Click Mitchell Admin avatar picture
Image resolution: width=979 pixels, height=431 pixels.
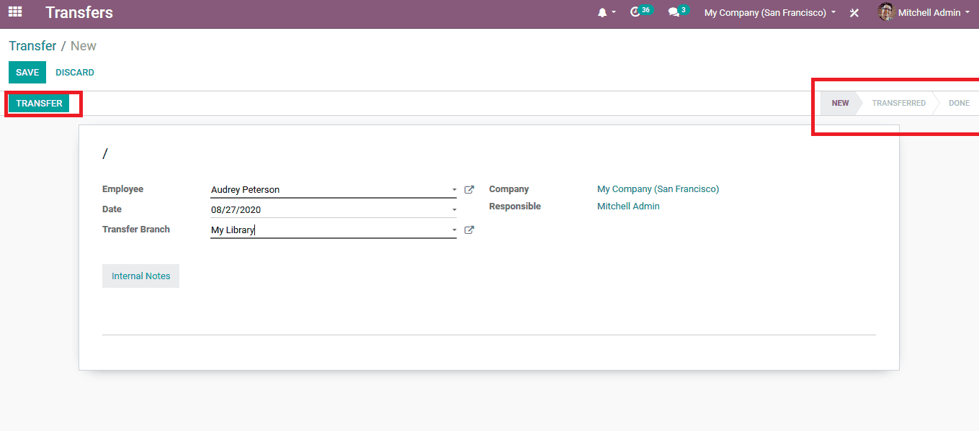[886, 12]
